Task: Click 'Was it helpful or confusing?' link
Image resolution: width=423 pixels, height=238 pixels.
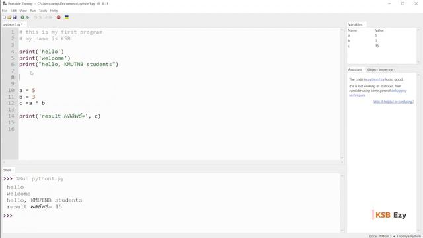Action: click(393, 102)
